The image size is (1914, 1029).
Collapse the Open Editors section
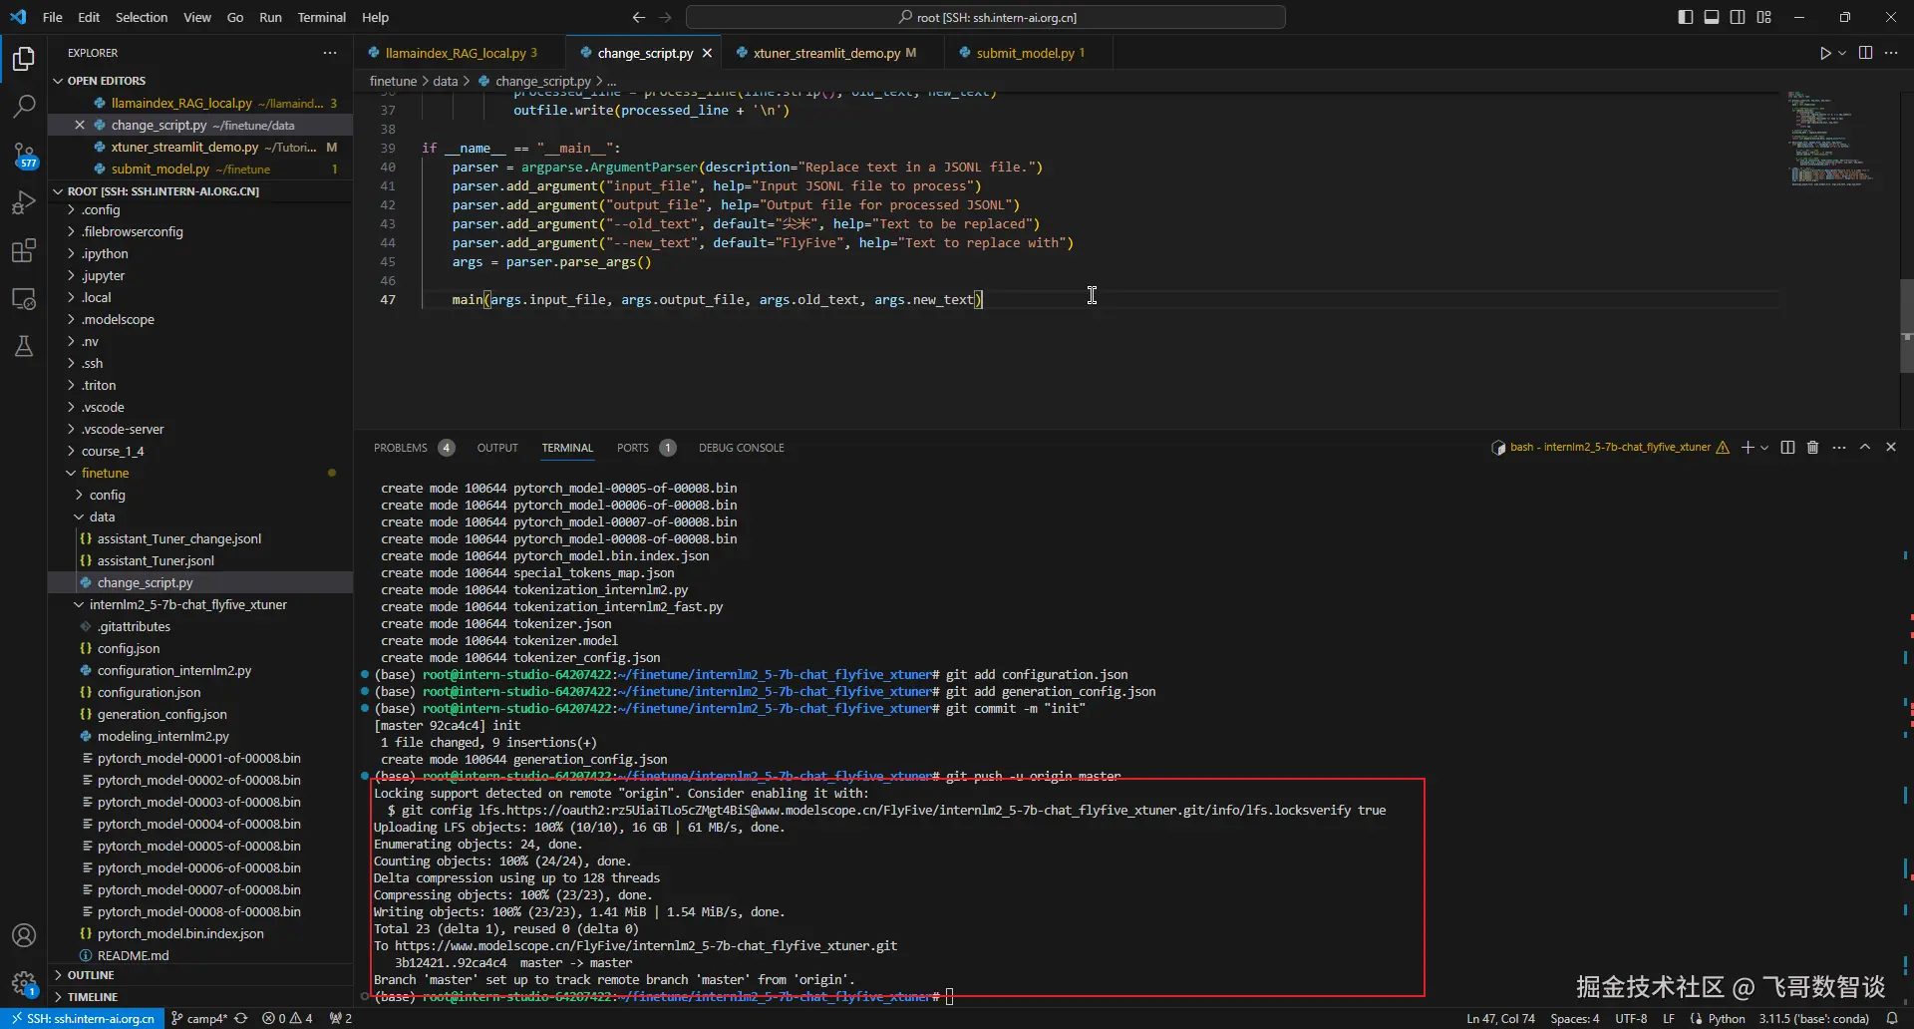107,81
